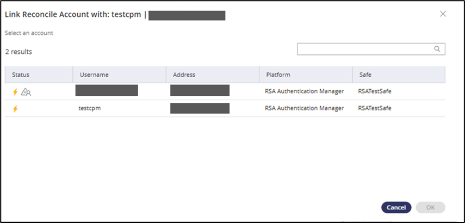Confirm selection with the OK button

coord(430,207)
